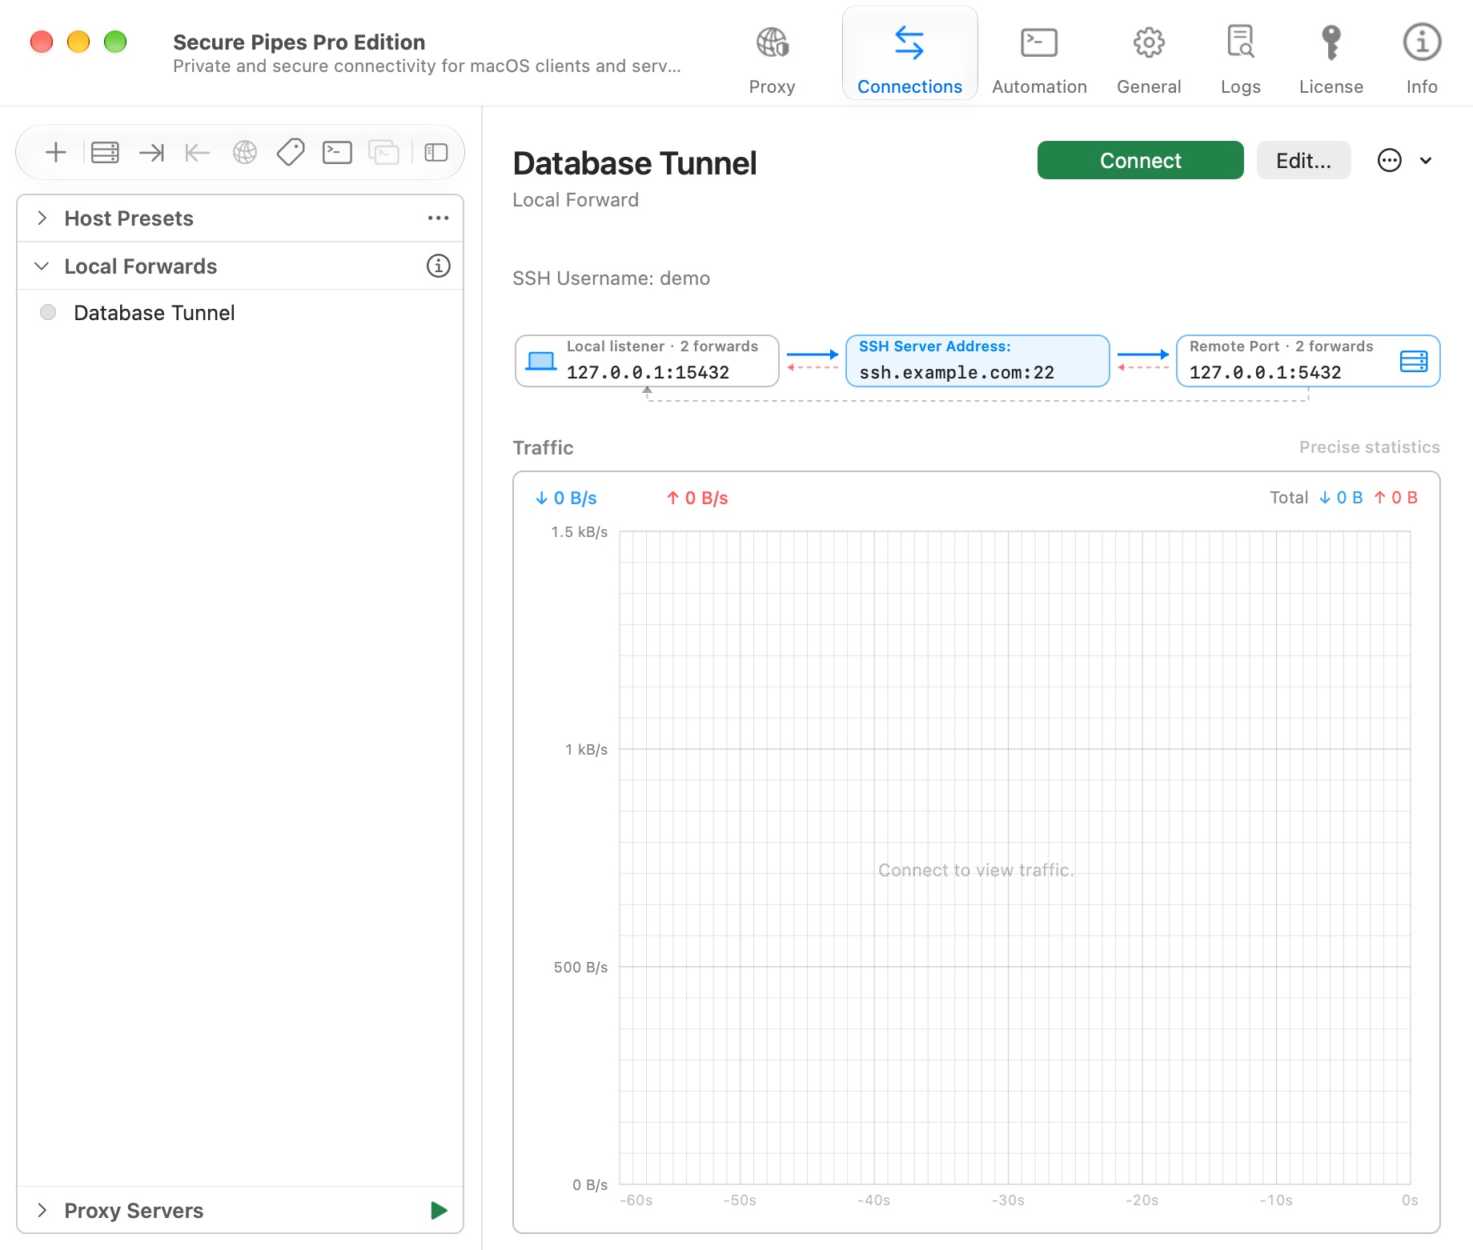Click the remote forward arrow icon
Screen dimensions: 1473x1250
[197, 152]
